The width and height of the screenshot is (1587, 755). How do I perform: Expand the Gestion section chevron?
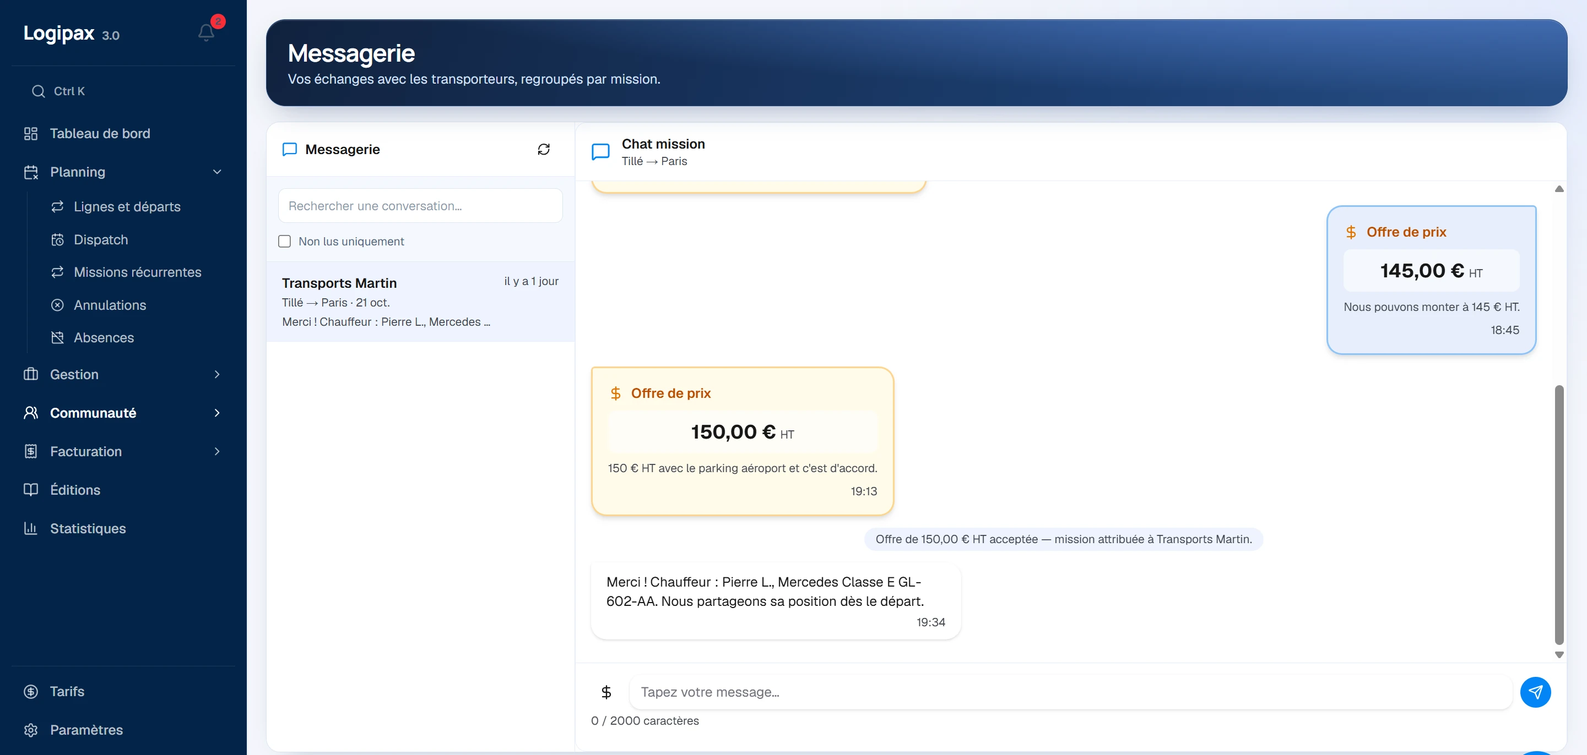click(217, 374)
